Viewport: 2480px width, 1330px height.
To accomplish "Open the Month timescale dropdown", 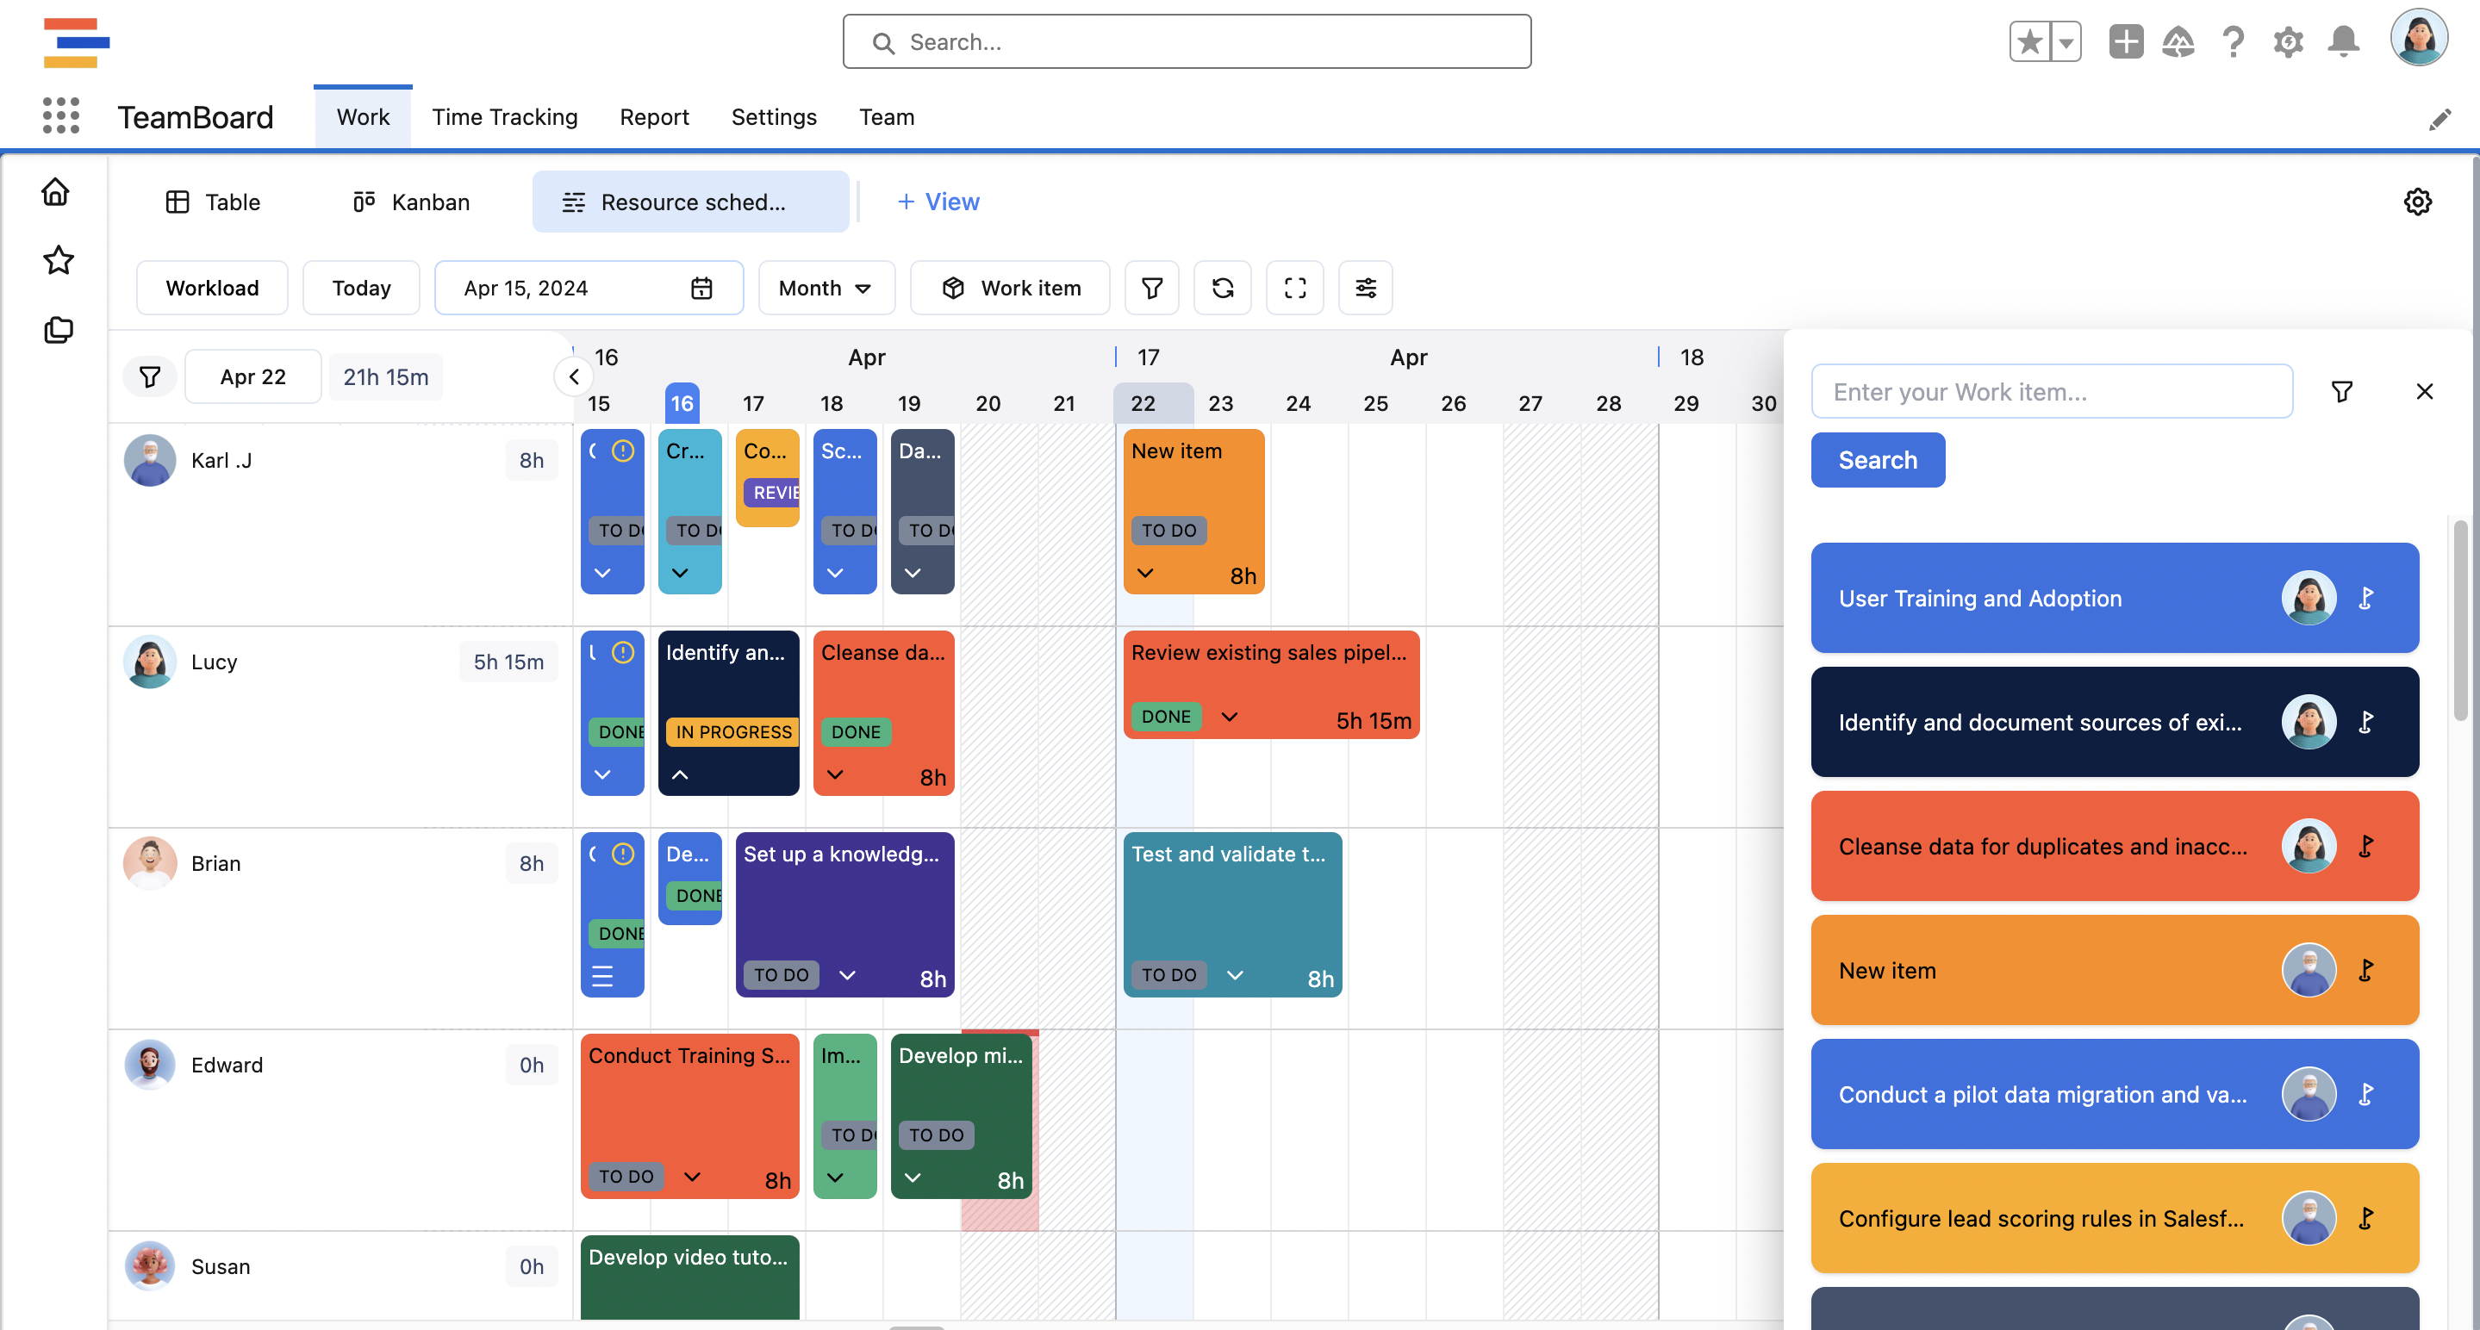I will (825, 288).
